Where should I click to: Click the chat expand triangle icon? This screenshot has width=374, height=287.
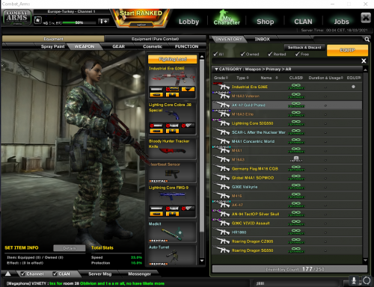(x=8, y=274)
